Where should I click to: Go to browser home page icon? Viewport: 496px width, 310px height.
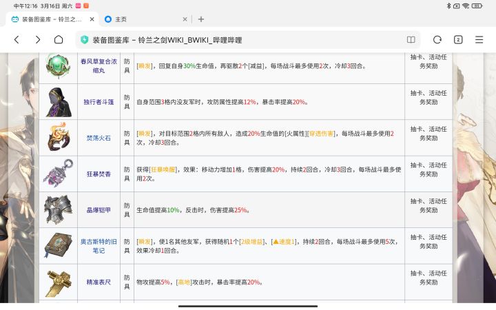[59, 40]
